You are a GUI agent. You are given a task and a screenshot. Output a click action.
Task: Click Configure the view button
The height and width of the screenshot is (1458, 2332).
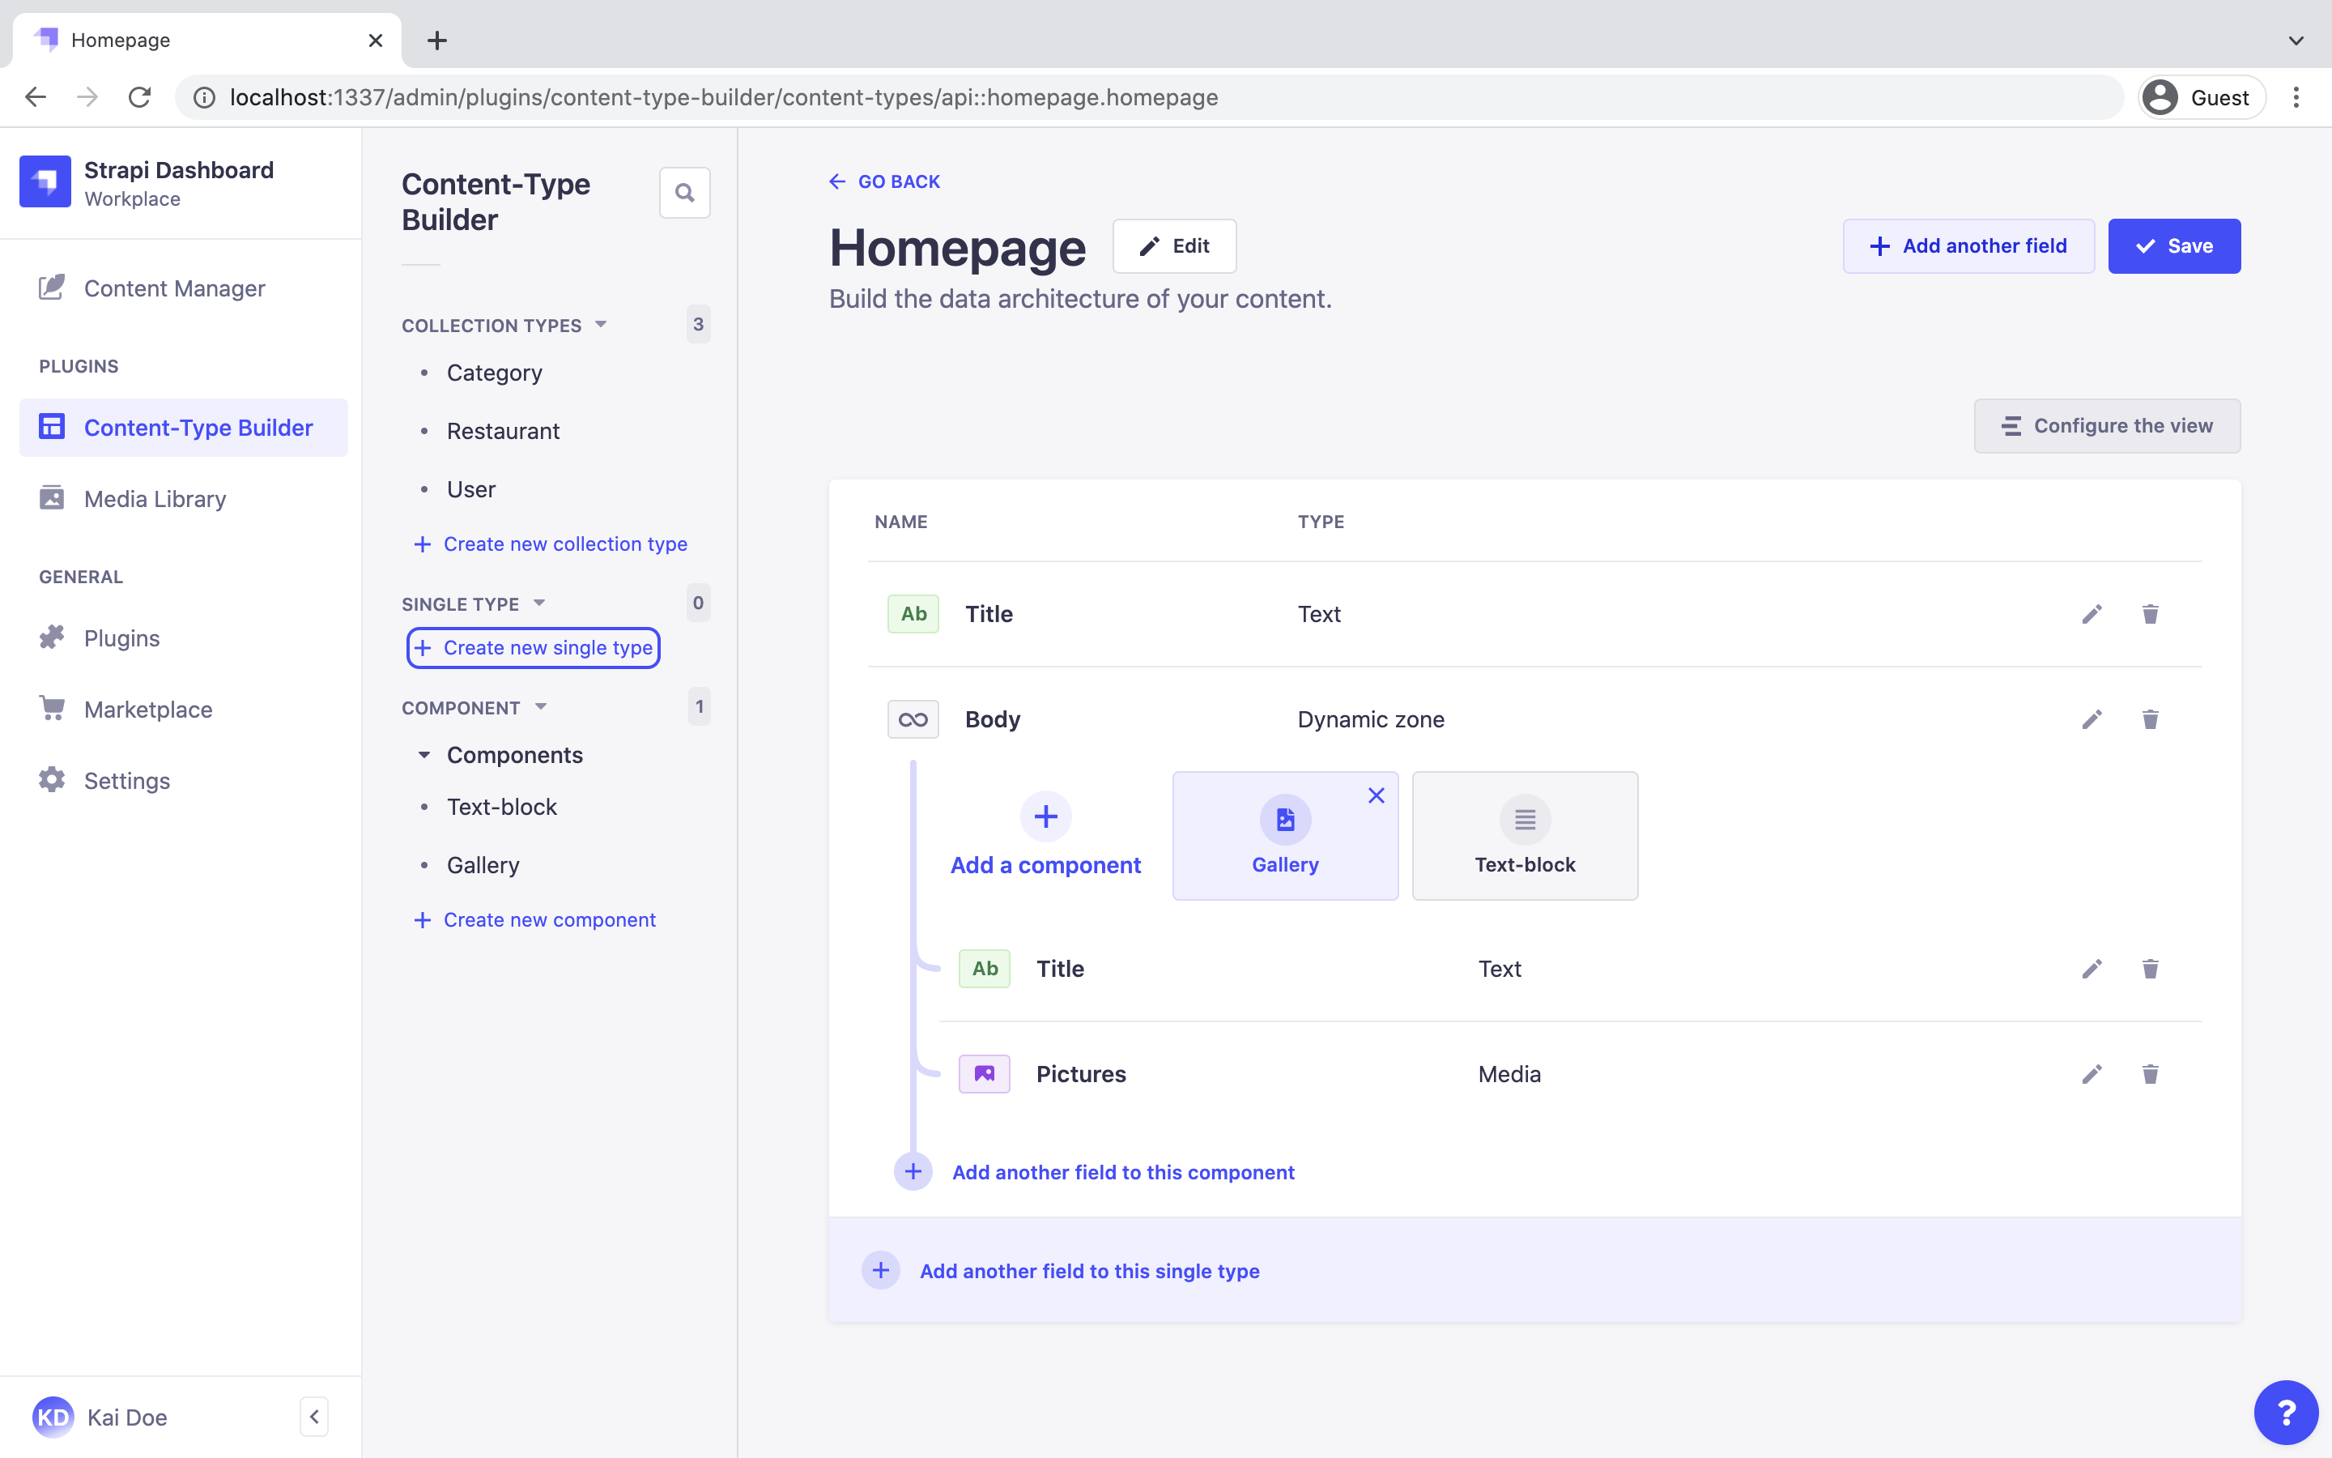[x=2107, y=425]
